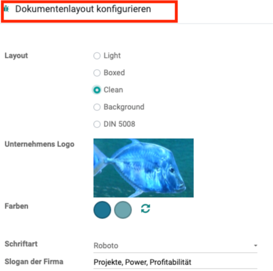Click the Schriftart field label
Viewport: 273px width, 271px height.
[x=21, y=244]
